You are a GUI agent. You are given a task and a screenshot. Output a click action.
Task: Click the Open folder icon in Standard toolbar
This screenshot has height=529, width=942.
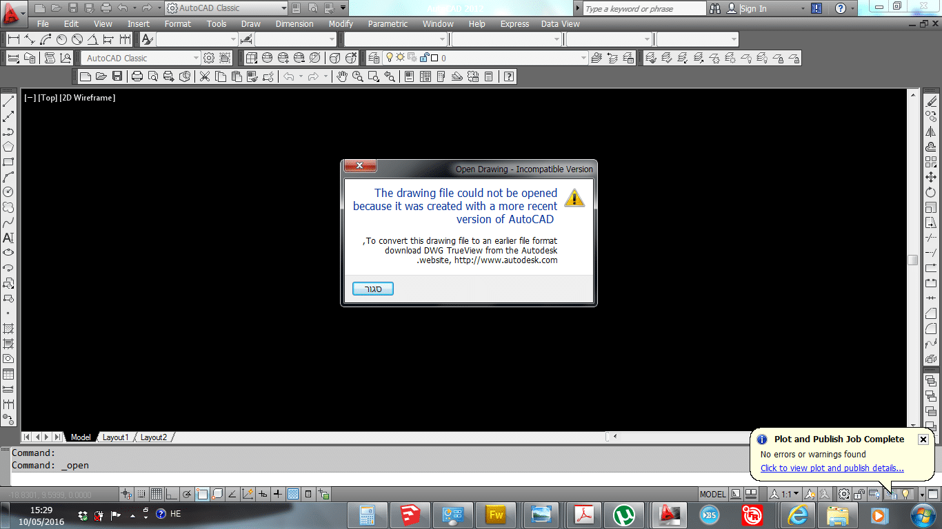tap(101, 76)
